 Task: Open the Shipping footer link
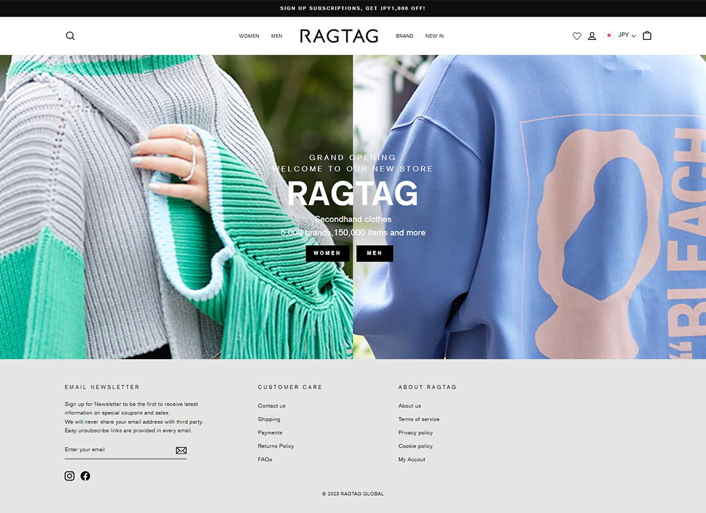(x=269, y=419)
